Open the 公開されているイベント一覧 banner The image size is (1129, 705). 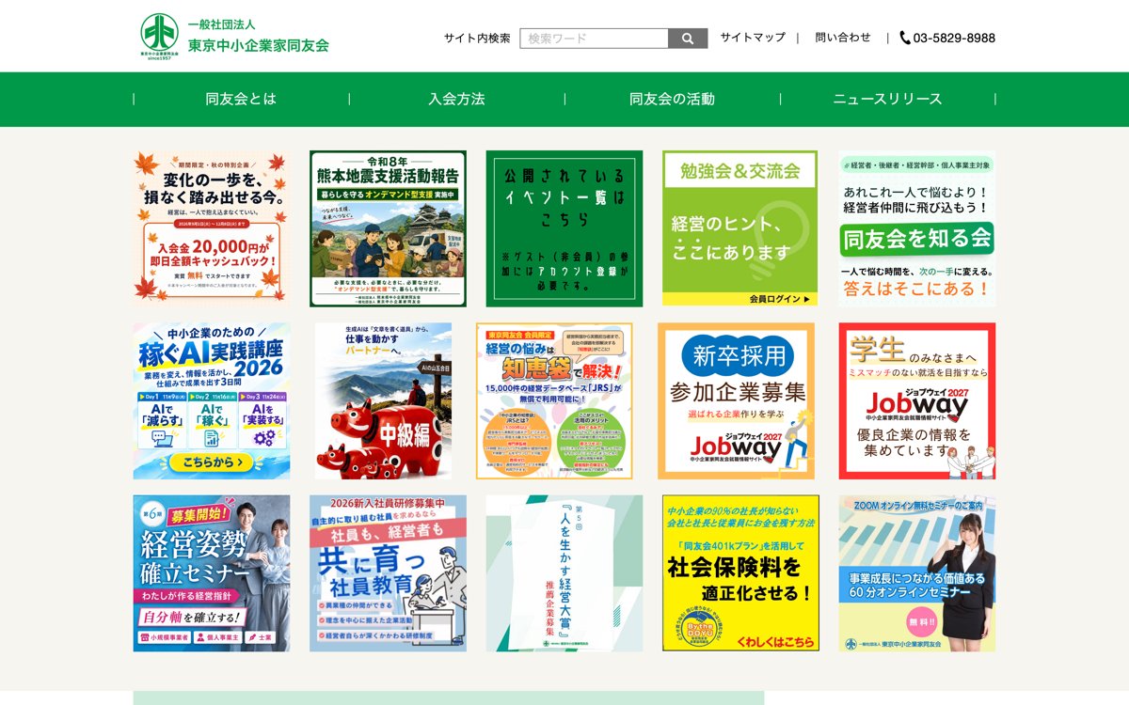coord(564,228)
